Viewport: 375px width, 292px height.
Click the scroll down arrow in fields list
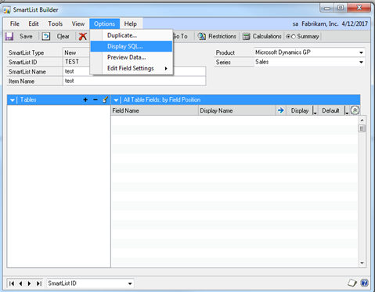(362, 263)
